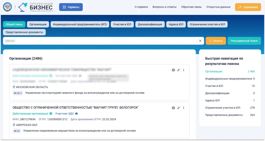Click the Искать search button
Screen dimensions: 265x141
coord(216,41)
